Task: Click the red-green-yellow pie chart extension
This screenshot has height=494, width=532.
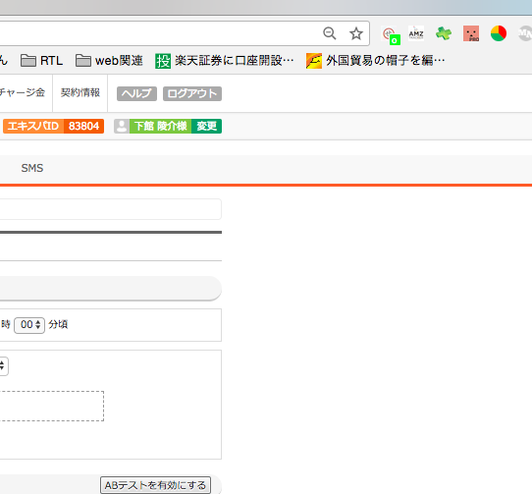Action: click(499, 33)
